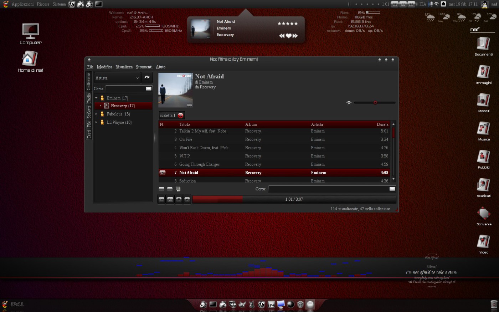Skip to next track in desktop widget
Screen dimensions: 499x312
click(295, 36)
